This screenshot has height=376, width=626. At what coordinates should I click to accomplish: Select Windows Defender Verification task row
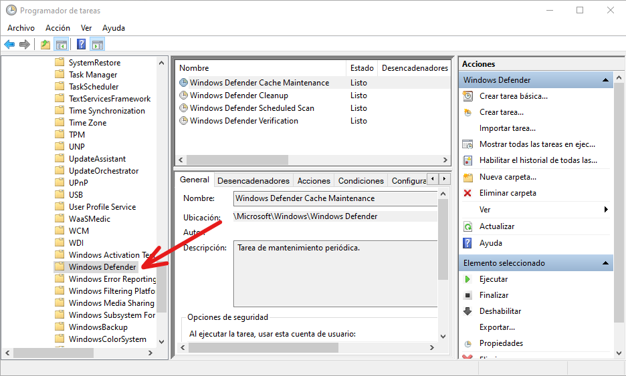click(x=314, y=121)
